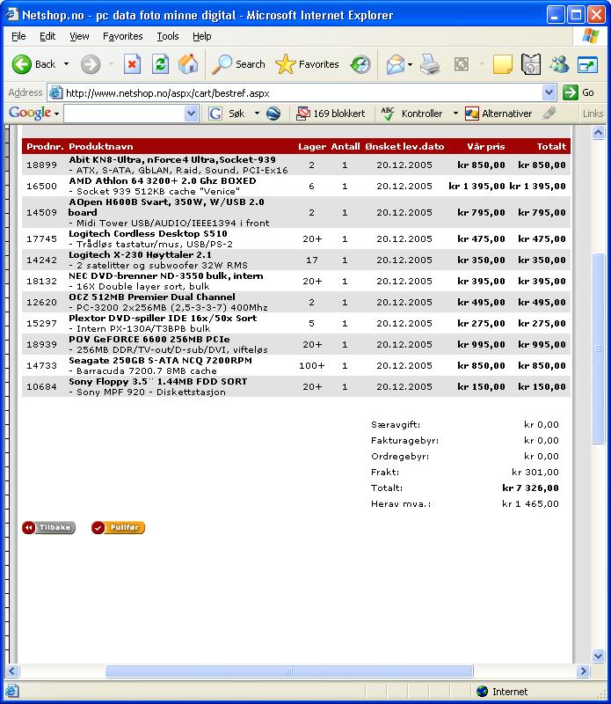
Task: Click the vertical scrollbar thumb
Action: coord(598,348)
